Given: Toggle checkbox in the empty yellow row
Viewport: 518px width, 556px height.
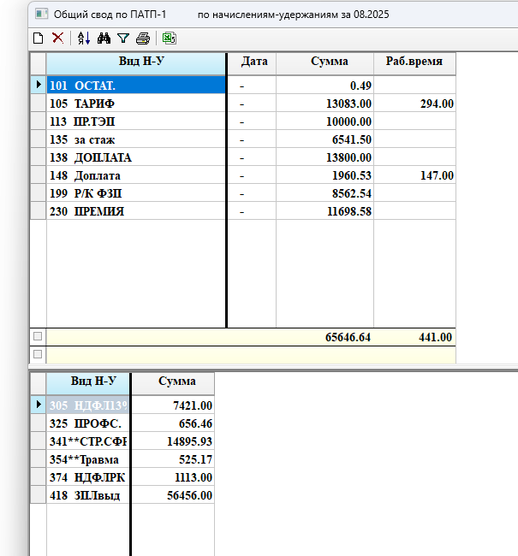Looking at the screenshot, I should [x=38, y=354].
